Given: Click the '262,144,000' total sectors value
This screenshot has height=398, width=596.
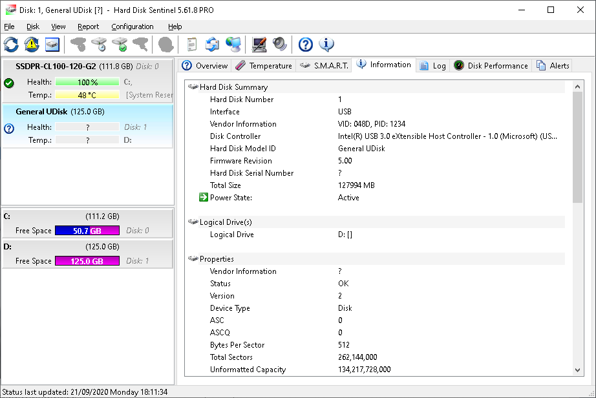Looking at the screenshot, I should [x=357, y=357].
